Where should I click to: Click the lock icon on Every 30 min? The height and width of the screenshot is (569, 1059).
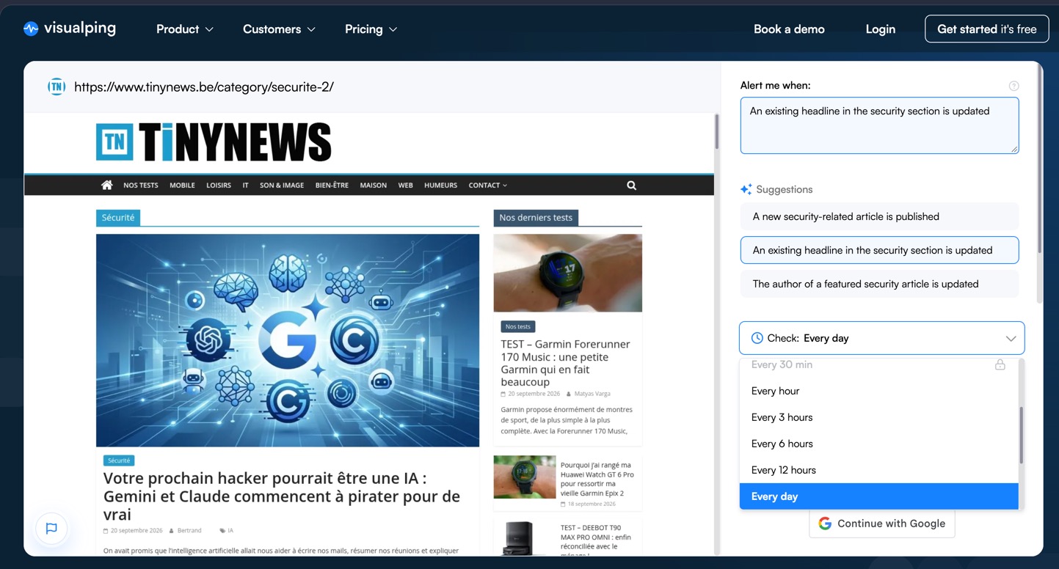tap(1000, 364)
